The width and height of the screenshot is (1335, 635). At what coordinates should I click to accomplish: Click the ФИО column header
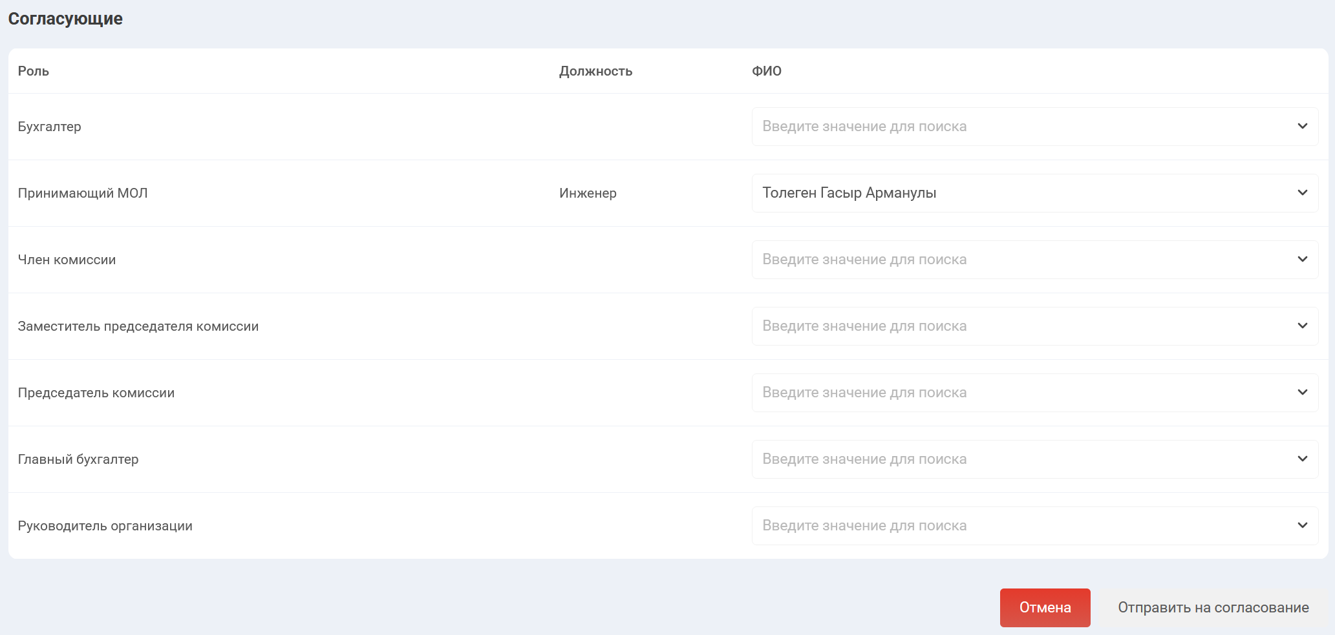click(x=766, y=71)
